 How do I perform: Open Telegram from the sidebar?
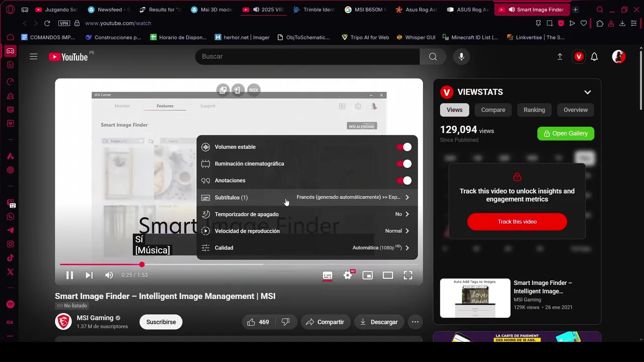coord(10,230)
